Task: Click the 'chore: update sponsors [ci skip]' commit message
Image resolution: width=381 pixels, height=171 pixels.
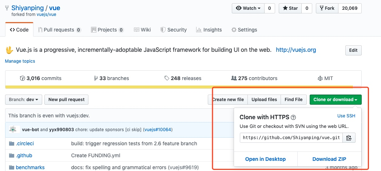Action: tap(108, 130)
